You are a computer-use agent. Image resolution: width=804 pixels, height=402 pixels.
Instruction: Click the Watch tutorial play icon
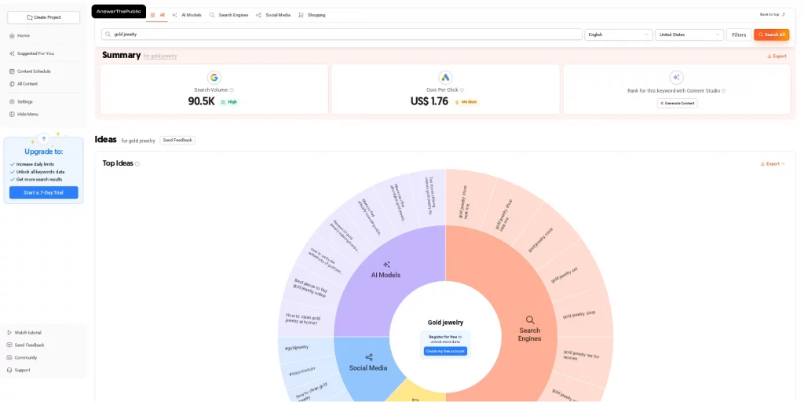[9, 333]
